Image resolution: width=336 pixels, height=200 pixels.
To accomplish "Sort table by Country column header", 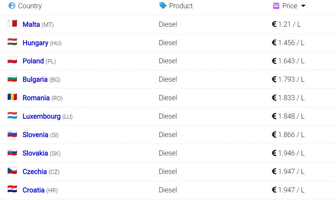I will click(30, 6).
